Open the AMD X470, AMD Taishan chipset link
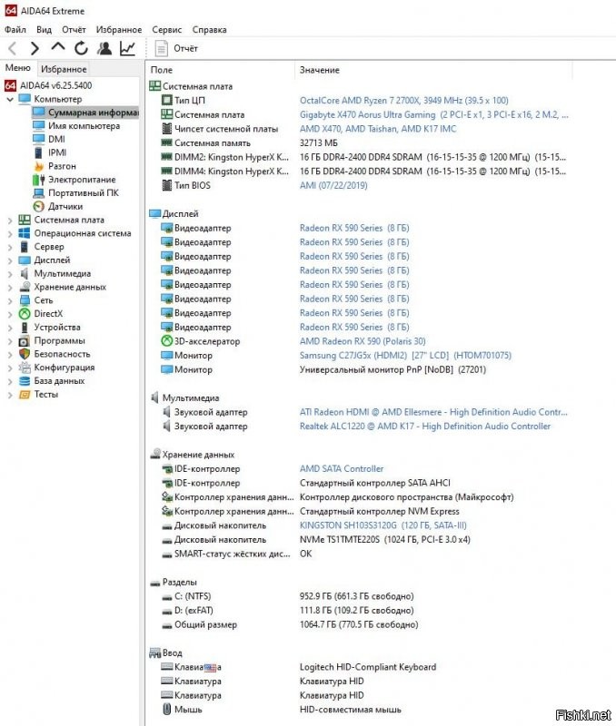 point(378,129)
